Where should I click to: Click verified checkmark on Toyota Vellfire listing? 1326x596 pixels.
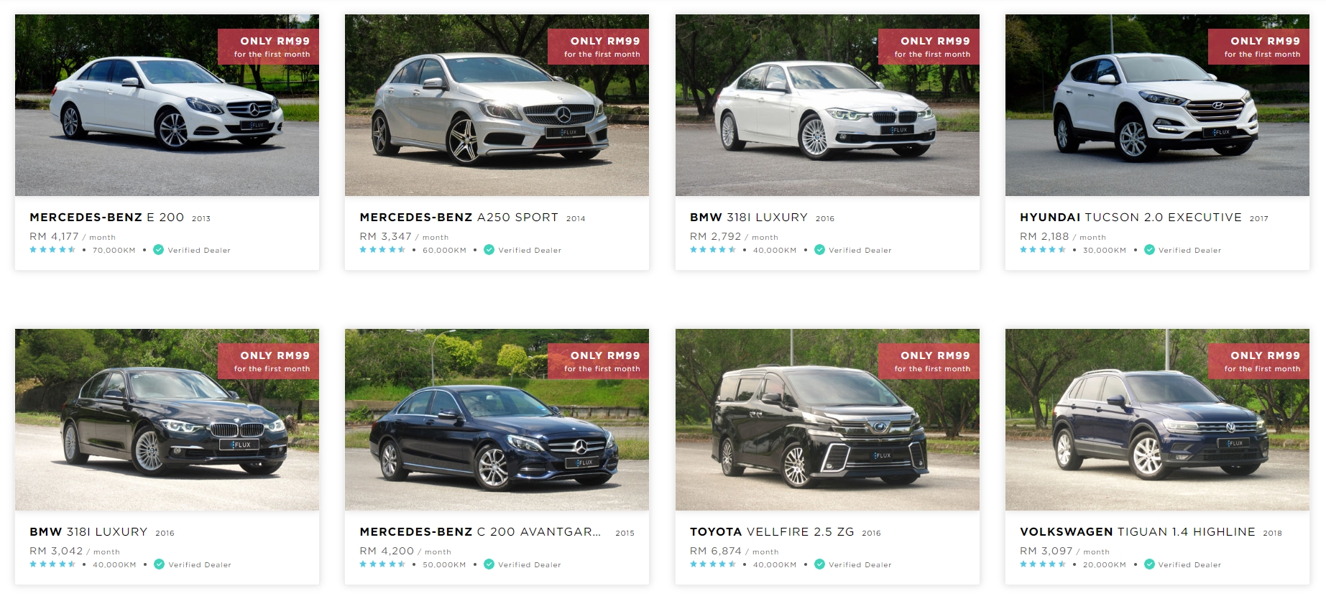(x=820, y=564)
